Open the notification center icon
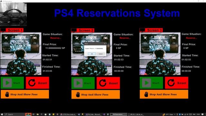 tap(202, 114)
